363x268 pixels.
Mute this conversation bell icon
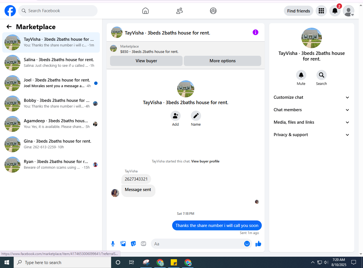click(301, 75)
